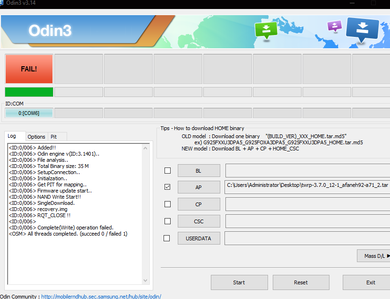The height and width of the screenshot is (299, 390).
Task: Click the CSC file button
Action: click(x=199, y=221)
